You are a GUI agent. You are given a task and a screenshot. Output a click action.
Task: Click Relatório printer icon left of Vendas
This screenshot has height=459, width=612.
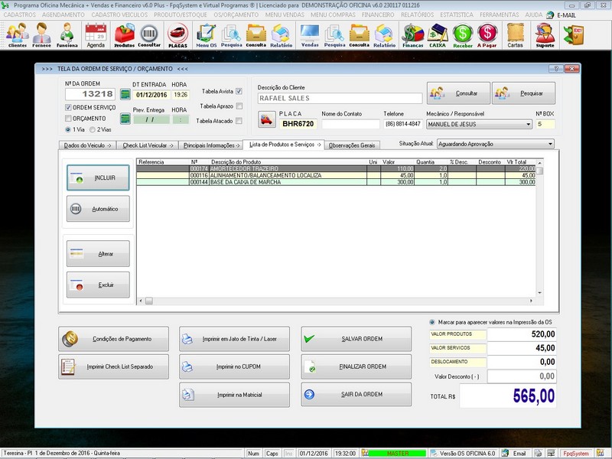[x=281, y=34]
